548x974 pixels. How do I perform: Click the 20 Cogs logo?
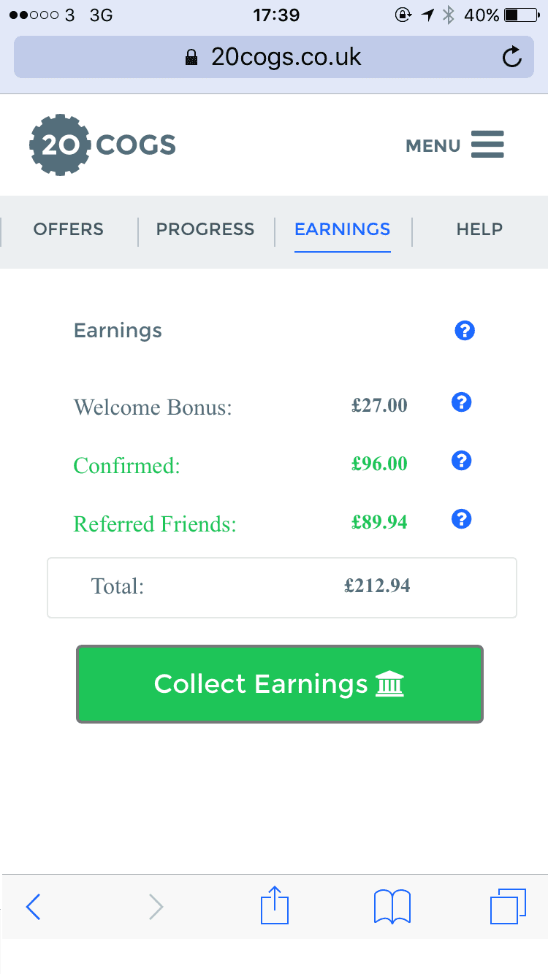pyautogui.click(x=102, y=145)
